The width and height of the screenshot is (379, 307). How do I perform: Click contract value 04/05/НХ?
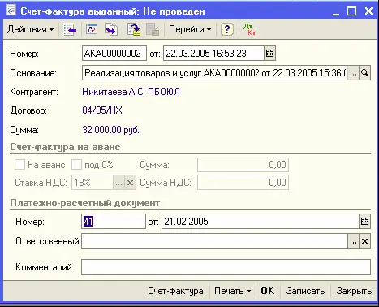(x=102, y=110)
